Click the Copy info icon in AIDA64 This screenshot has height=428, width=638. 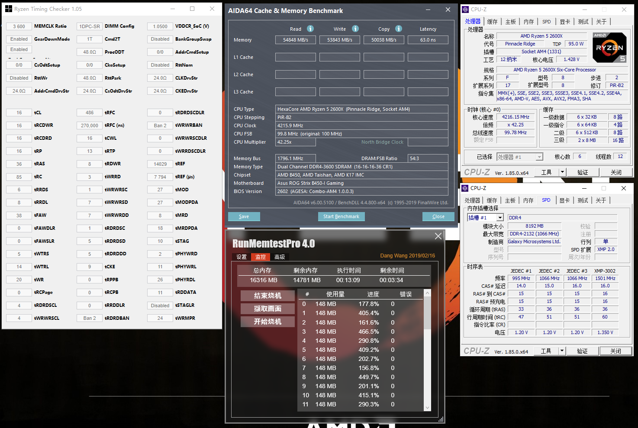coord(399,29)
